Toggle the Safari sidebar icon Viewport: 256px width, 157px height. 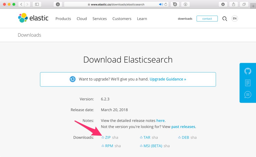coord(37,4)
